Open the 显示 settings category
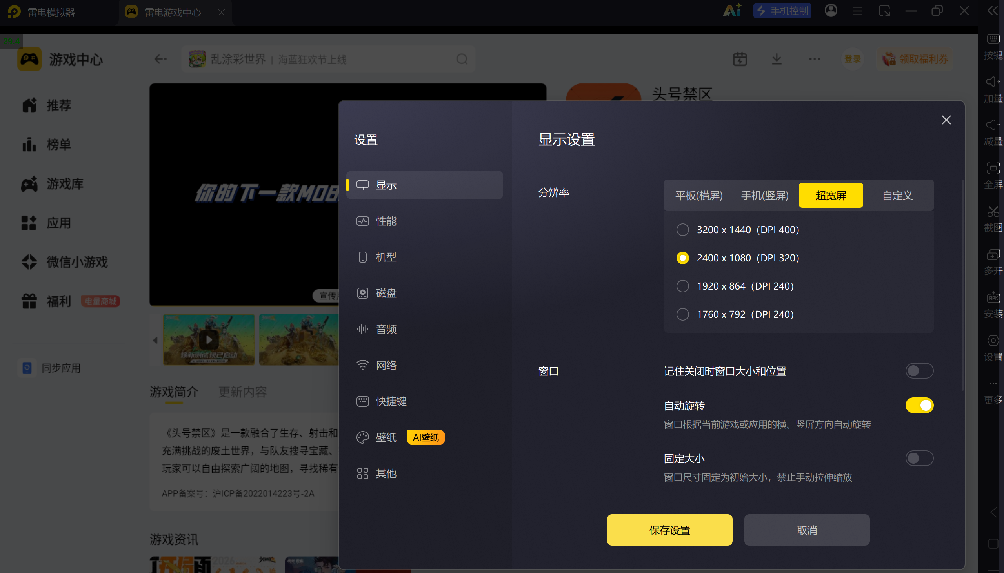This screenshot has height=573, width=1004. (x=424, y=185)
